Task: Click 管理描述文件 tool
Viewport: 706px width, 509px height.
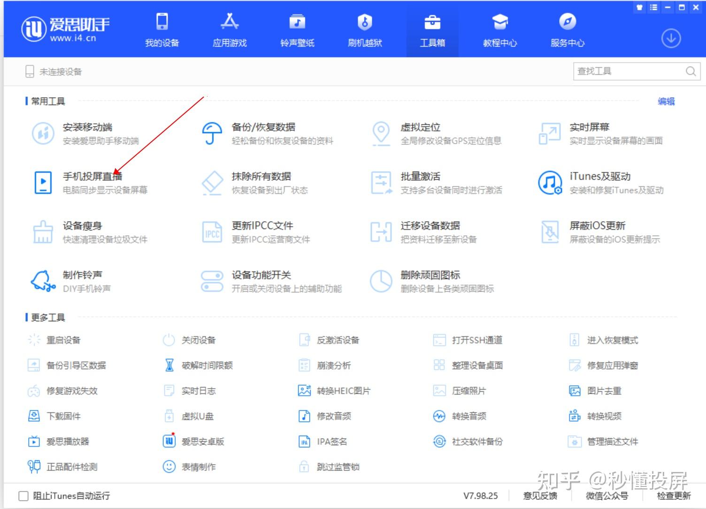Action: click(x=603, y=441)
